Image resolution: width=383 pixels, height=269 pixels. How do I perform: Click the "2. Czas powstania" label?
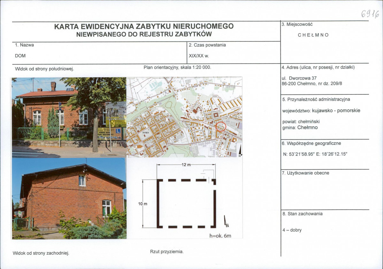(x=207, y=45)
